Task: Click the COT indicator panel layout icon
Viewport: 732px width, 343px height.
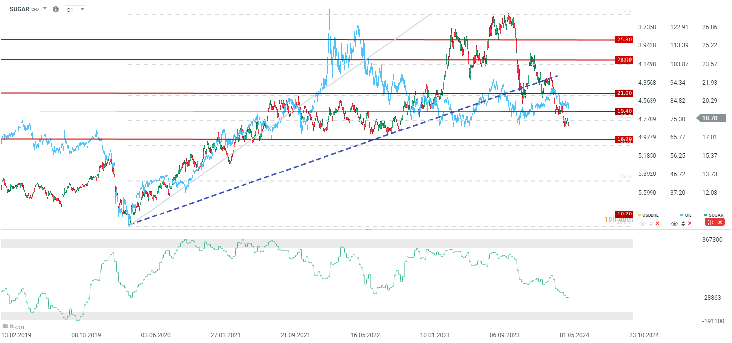Action: pos(5,326)
